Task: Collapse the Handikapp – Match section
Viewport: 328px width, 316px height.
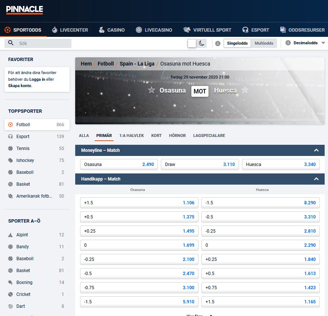Action: [x=316, y=179]
